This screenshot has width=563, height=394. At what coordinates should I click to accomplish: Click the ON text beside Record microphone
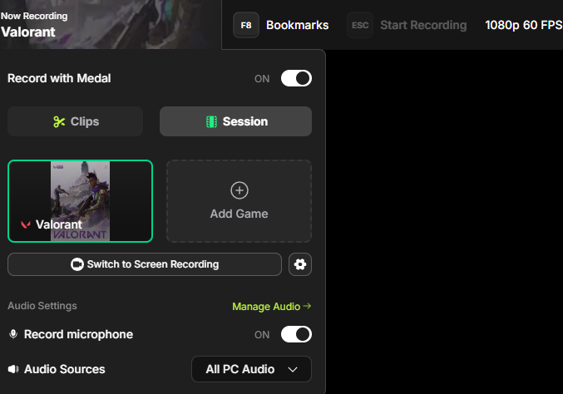[x=262, y=335]
